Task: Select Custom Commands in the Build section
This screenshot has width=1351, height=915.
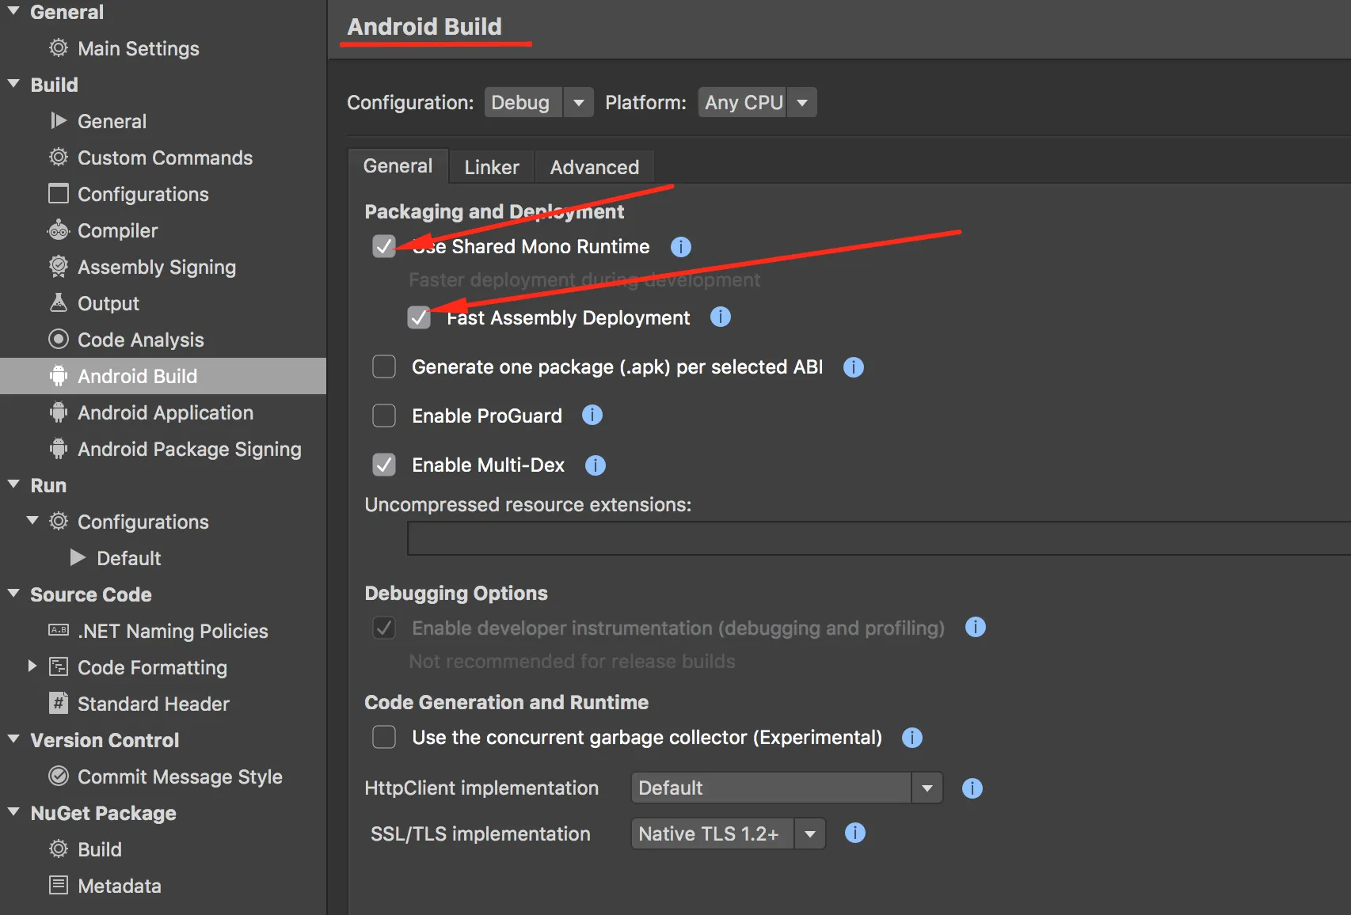Action: pyautogui.click(x=165, y=158)
